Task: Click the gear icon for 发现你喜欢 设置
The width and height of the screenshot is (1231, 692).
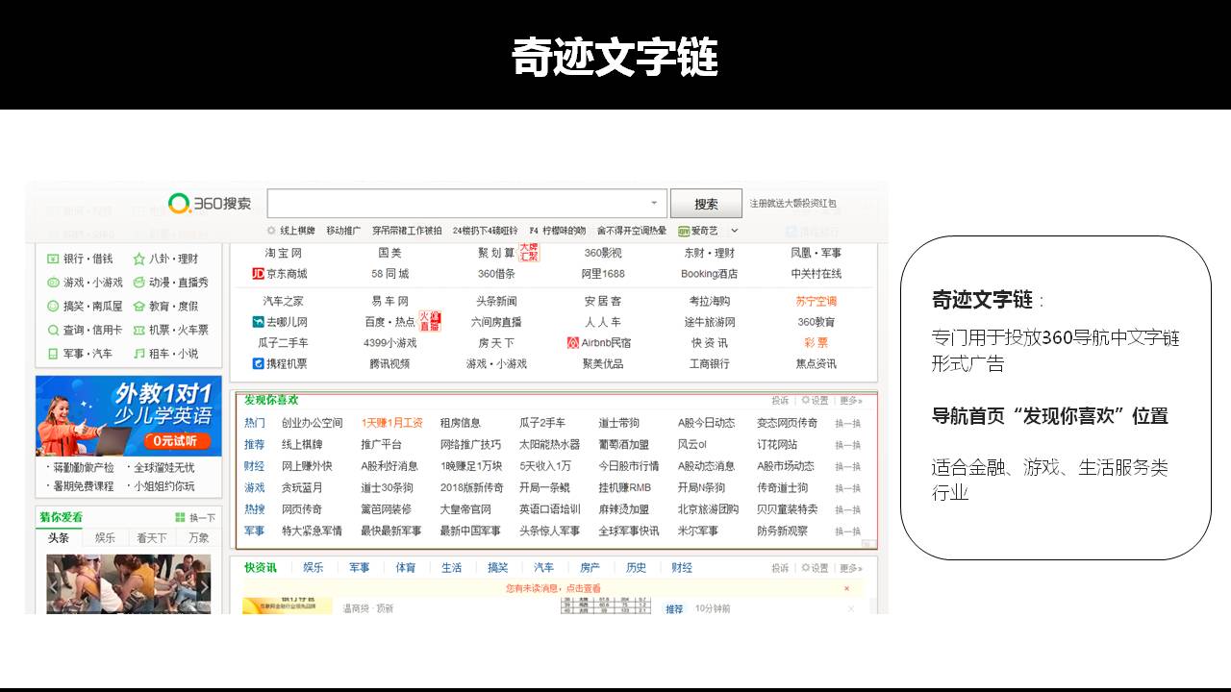Action: pos(806,401)
